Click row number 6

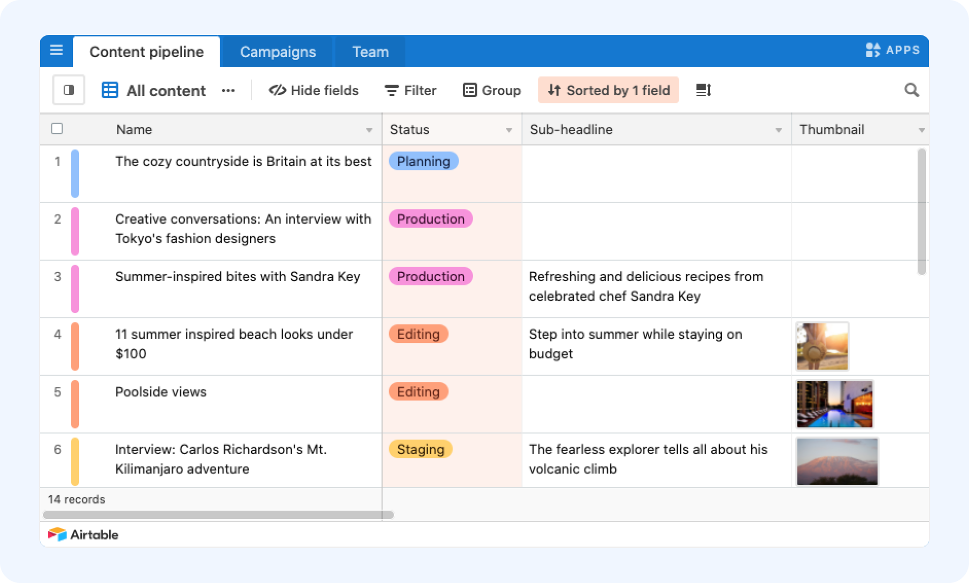coord(57,450)
